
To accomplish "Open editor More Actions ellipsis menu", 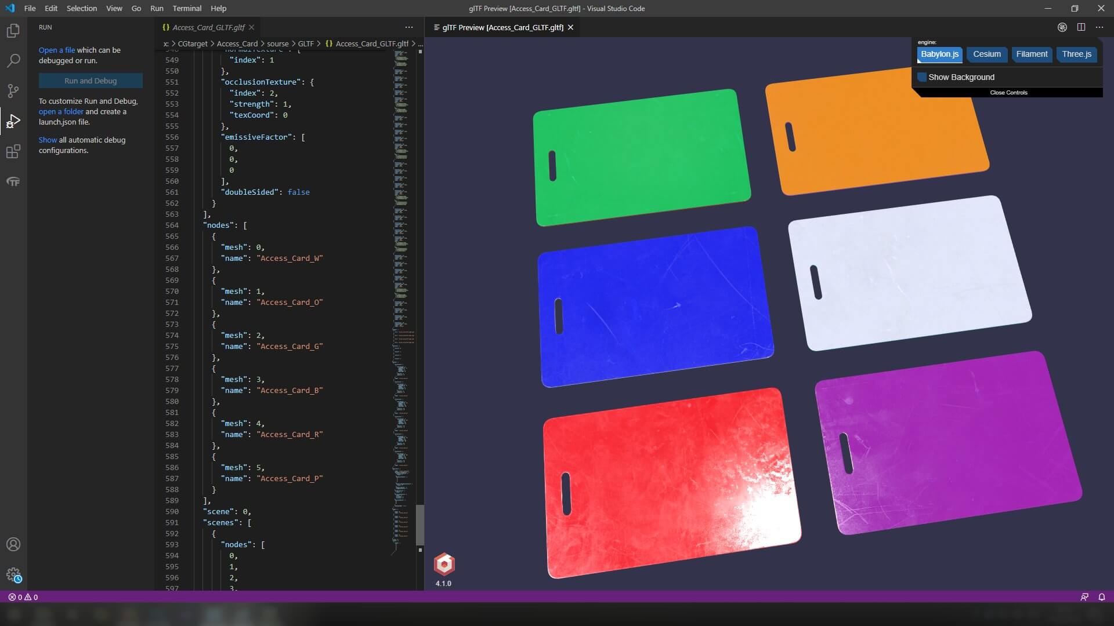I will [x=409, y=27].
